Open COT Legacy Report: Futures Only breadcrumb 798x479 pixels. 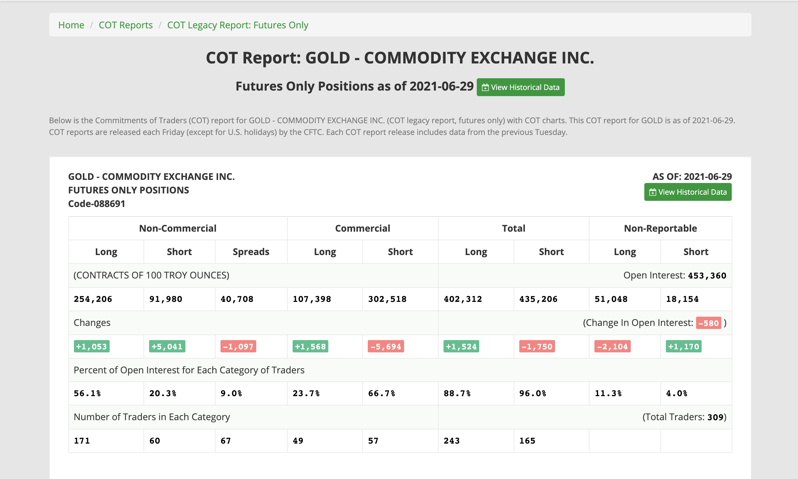pyautogui.click(x=237, y=25)
